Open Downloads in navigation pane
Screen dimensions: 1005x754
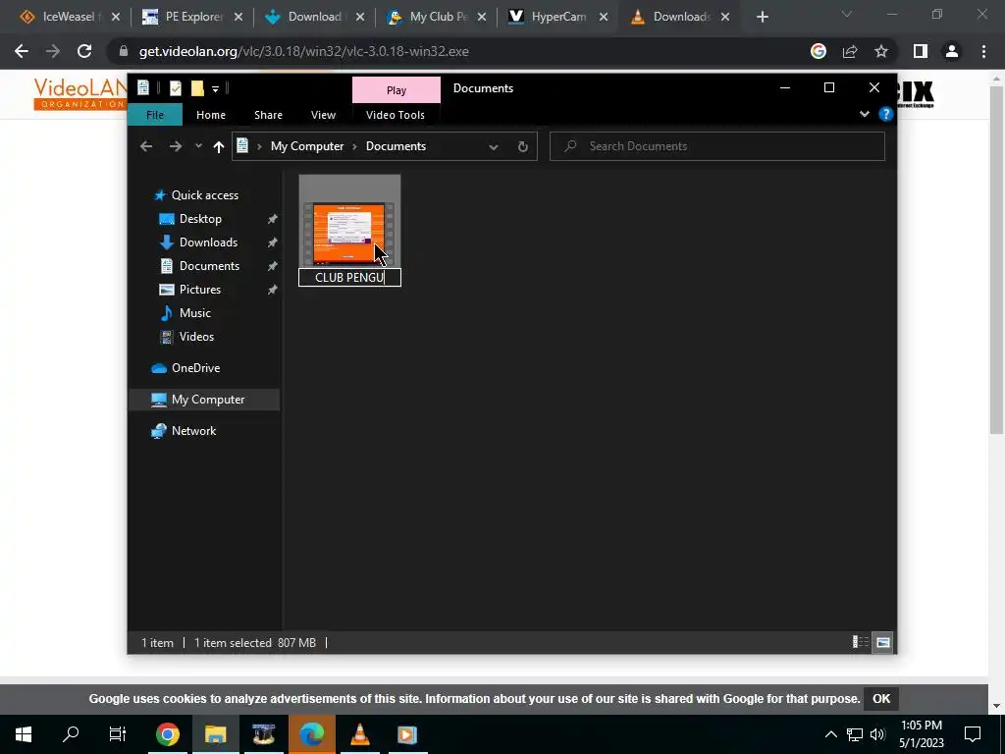click(208, 242)
